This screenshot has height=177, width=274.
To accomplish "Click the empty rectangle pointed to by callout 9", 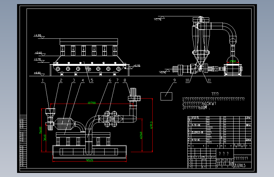I will click(166, 96).
